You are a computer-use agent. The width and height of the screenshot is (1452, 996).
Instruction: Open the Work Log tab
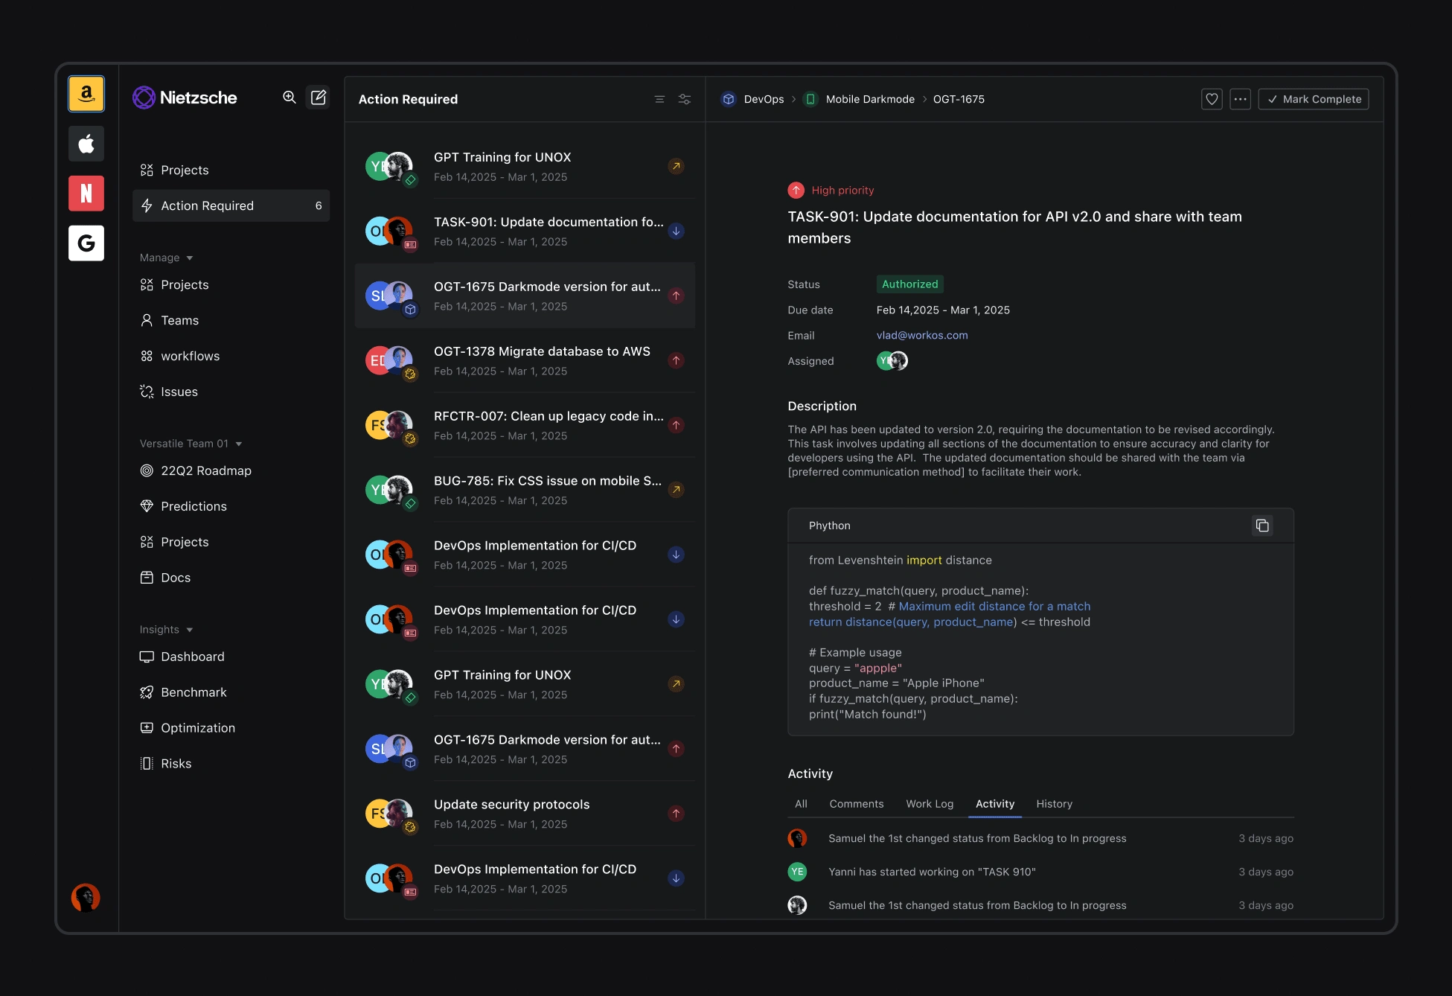point(930,804)
